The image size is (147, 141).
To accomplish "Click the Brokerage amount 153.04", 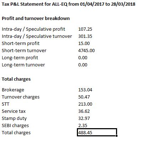I will 85,90.
